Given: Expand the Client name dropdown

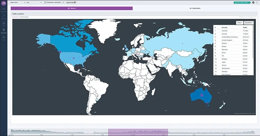Looking at the screenshot, I should (x=25, y=2).
